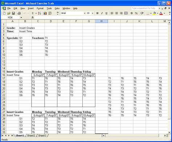
Task: Click the vertical scrollbar down arrow
Action: [x=169, y=133]
